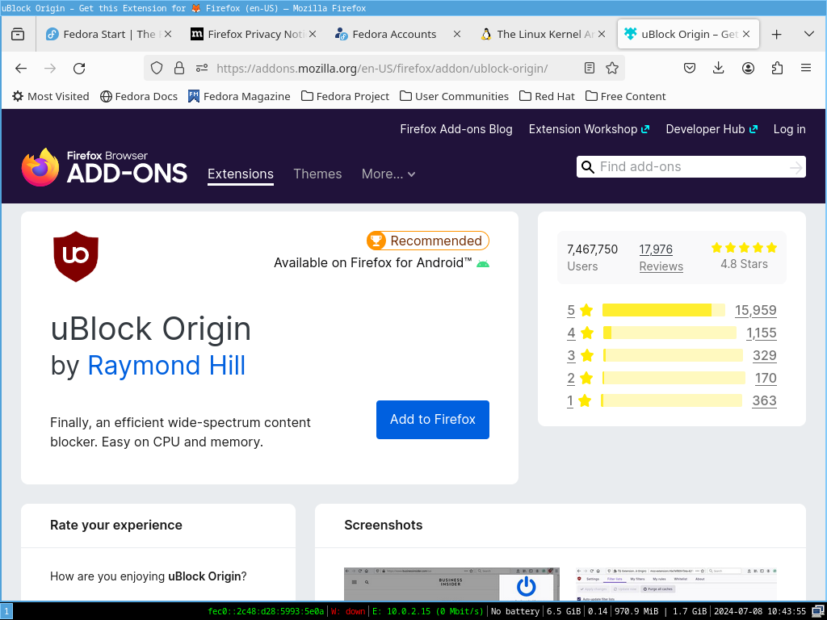Click the search magnifier icon
This screenshot has height=620, width=827.
click(588, 167)
